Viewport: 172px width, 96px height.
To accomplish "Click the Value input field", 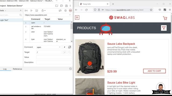I will coord(54,57).
